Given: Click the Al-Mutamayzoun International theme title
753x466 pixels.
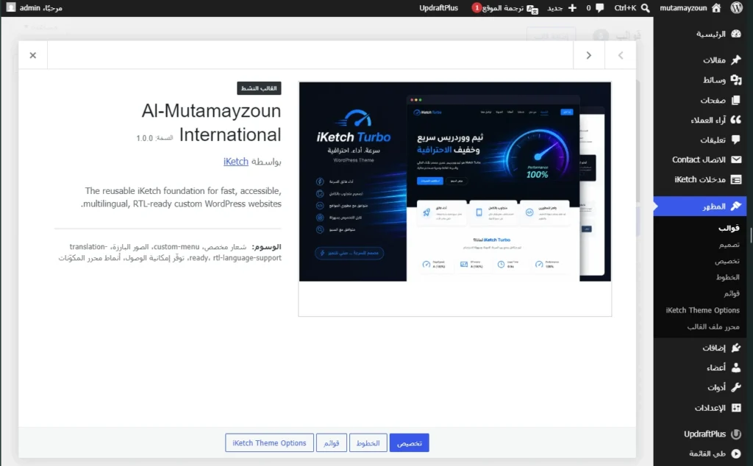Looking at the screenshot, I should (211, 123).
